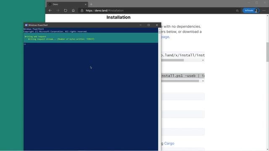Open browser settings and more menu
Viewport: 269px width, 151px height.
[x=264, y=10]
